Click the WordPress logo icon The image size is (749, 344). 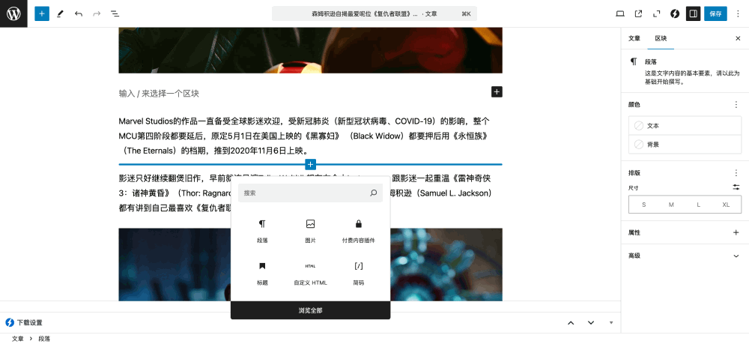tap(13, 13)
